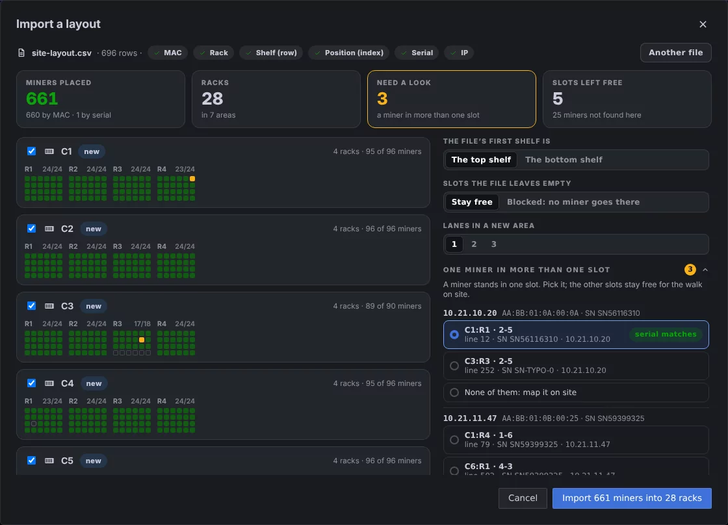Click the Another file button

(x=675, y=53)
